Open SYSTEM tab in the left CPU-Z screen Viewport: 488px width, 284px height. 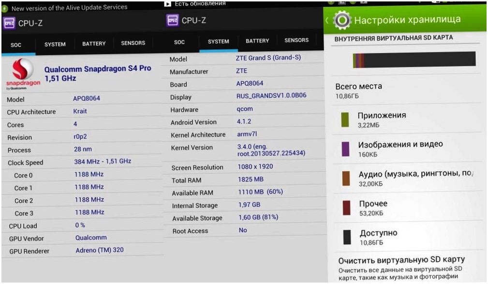(x=55, y=44)
